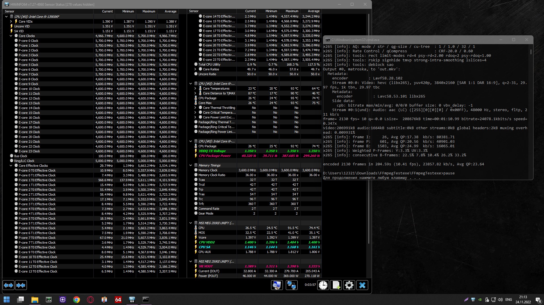Open the green circuit board taskbar app
This screenshot has width=544, height=305.
[x=49, y=300]
